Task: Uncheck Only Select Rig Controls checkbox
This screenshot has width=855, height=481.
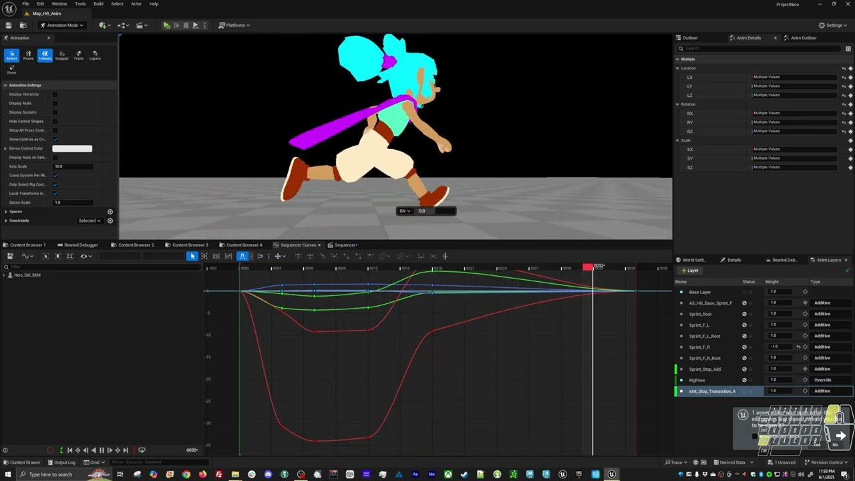Action: pyautogui.click(x=55, y=184)
